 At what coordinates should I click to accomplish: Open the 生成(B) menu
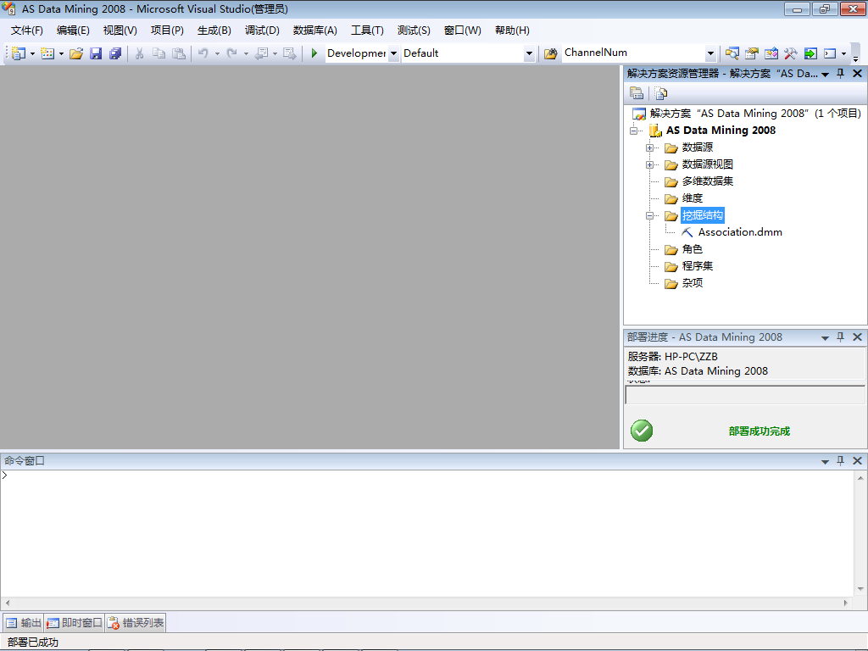tap(214, 31)
